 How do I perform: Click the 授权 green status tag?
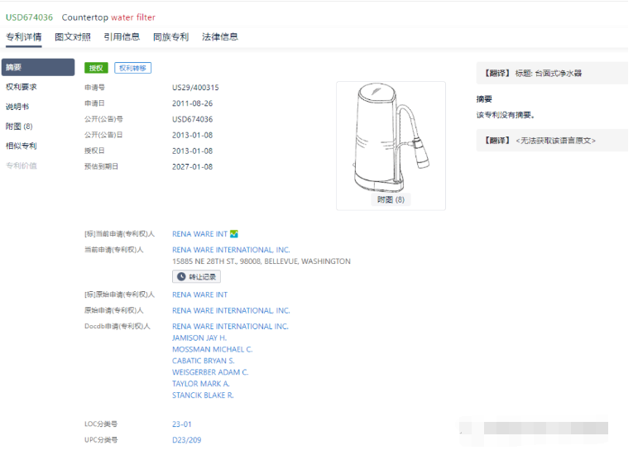coord(96,68)
